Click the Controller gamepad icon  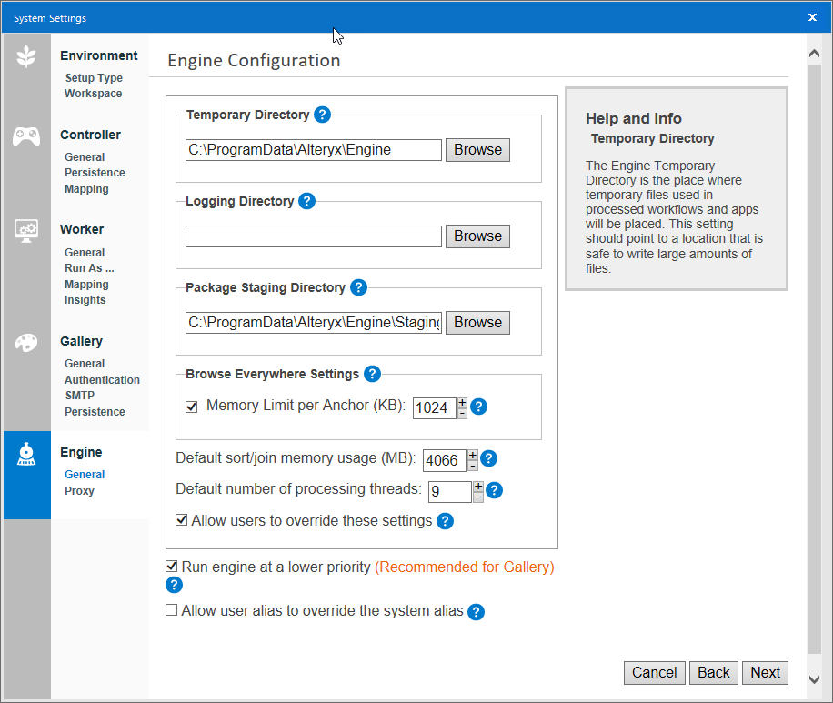tap(26, 136)
